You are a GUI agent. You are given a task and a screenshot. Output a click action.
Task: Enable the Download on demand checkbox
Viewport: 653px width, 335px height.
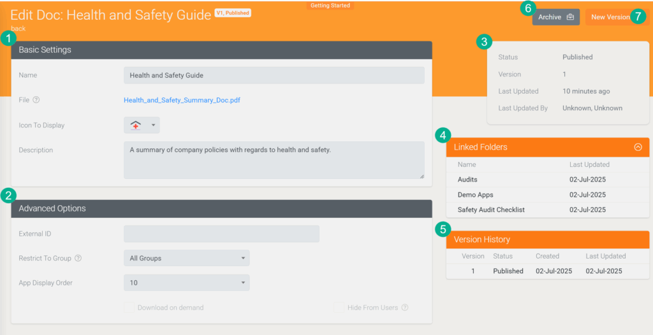(129, 308)
